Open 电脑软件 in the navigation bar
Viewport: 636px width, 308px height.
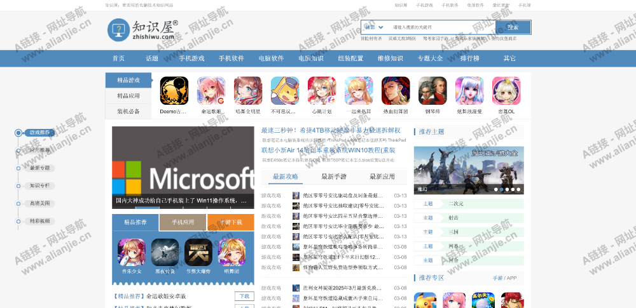272,58
